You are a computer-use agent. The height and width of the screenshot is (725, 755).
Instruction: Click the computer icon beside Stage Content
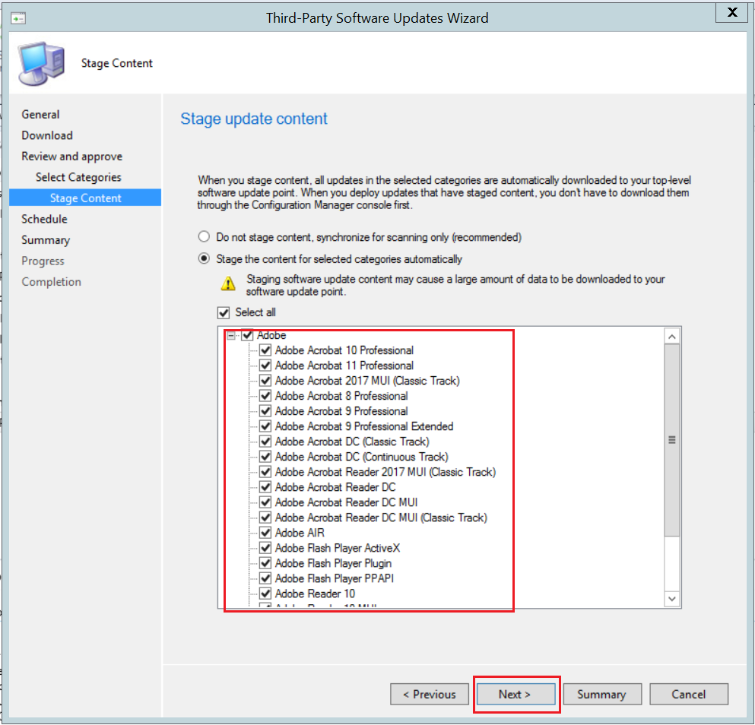[x=41, y=64]
